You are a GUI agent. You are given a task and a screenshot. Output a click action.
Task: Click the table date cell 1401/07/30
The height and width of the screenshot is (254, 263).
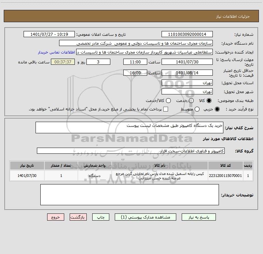pos(27,176)
